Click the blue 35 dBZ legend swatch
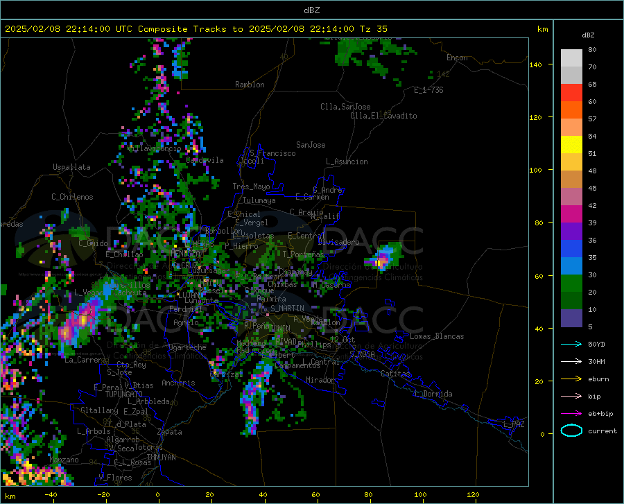Screen dimensions: 624x504 571,249
